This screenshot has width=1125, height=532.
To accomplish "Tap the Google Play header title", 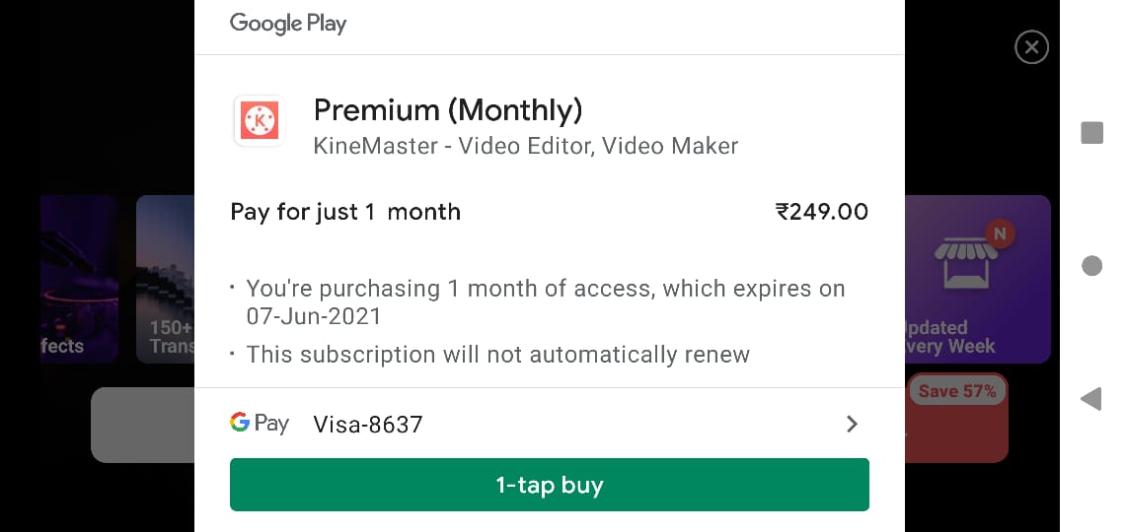I will (288, 24).
